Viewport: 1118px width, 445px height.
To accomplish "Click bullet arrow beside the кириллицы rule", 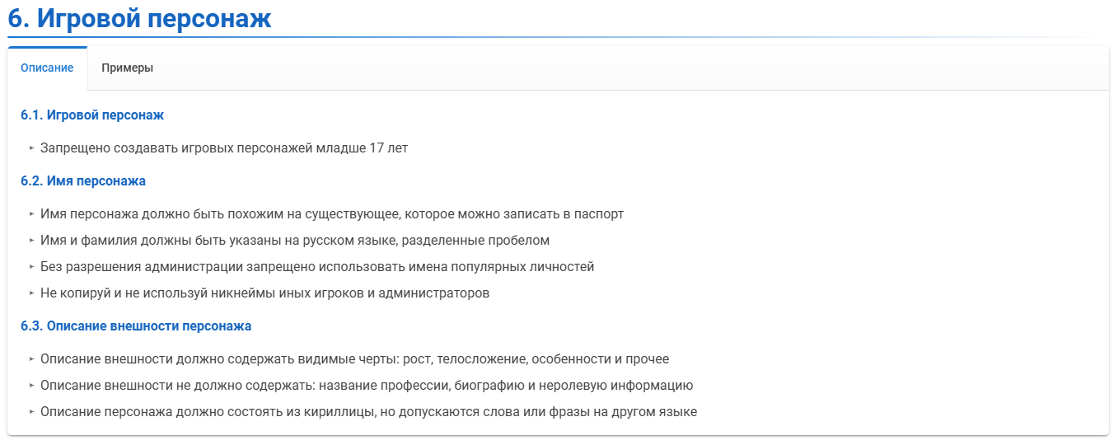I will (x=31, y=412).
